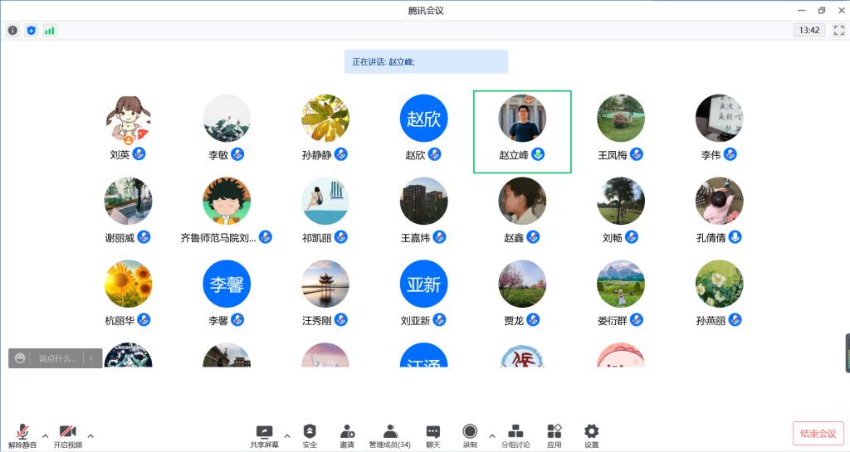Image resolution: width=850 pixels, height=452 pixels.
Task: Click Share Screen (共享屏幕)
Action: [264, 435]
